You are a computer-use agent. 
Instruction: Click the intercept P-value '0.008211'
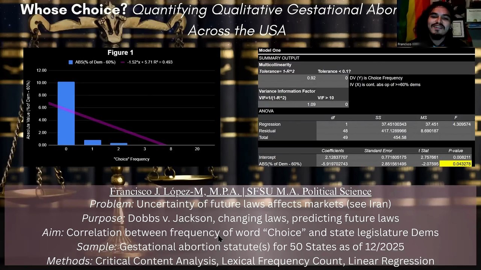coord(462,157)
